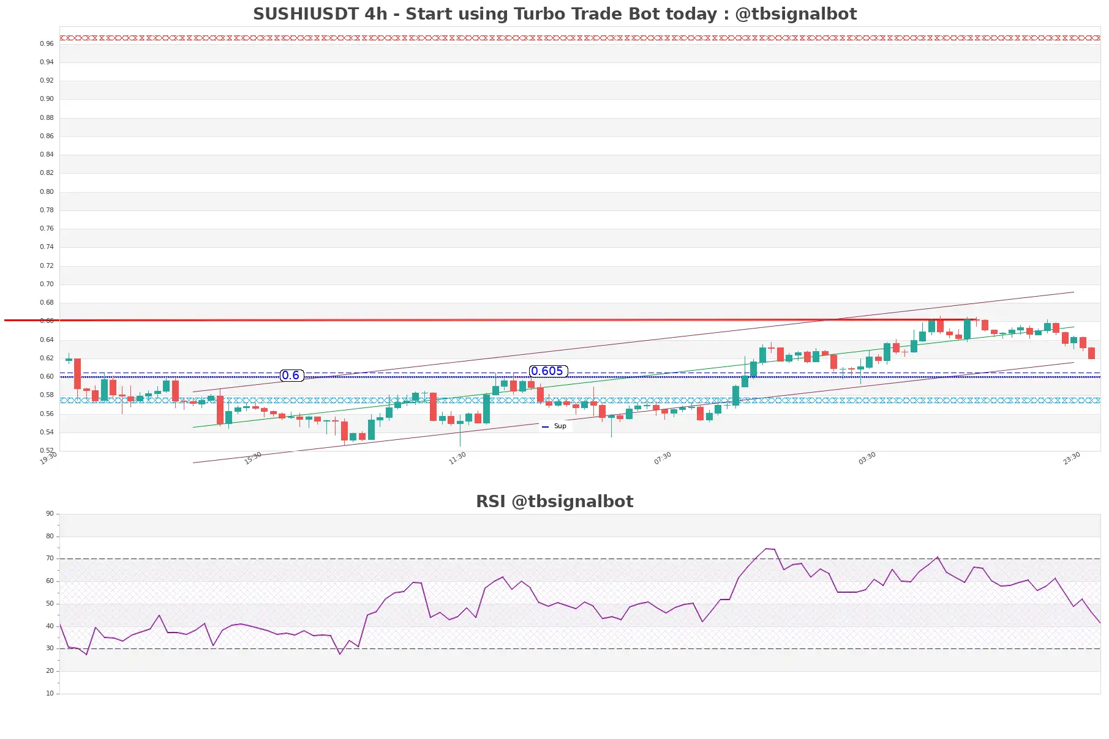The width and height of the screenshot is (1109, 739).
Task: Click the 0.58 price axis label
Action: pyautogui.click(x=47, y=395)
